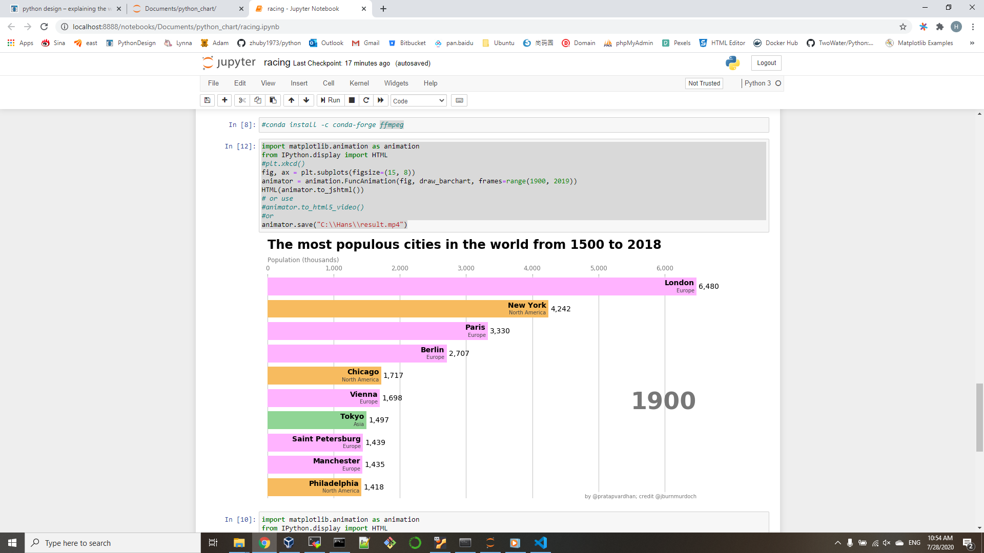This screenshot has width=984, height=553.
Task: Toggle the run-all-cells icon
Action: [x=380, y=100]
